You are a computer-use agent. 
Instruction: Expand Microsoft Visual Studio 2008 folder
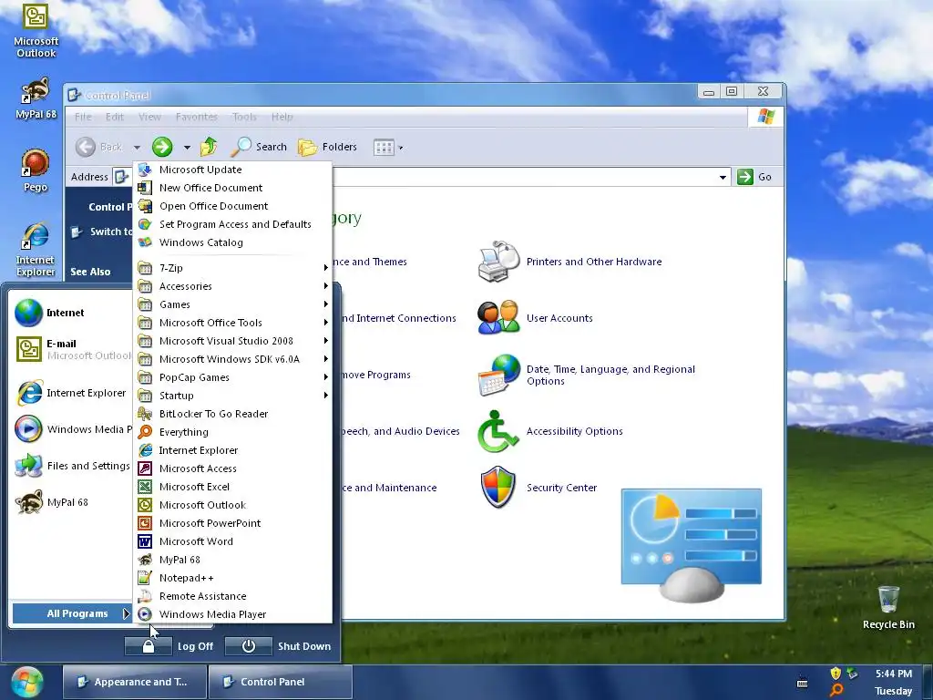point(232,341)
